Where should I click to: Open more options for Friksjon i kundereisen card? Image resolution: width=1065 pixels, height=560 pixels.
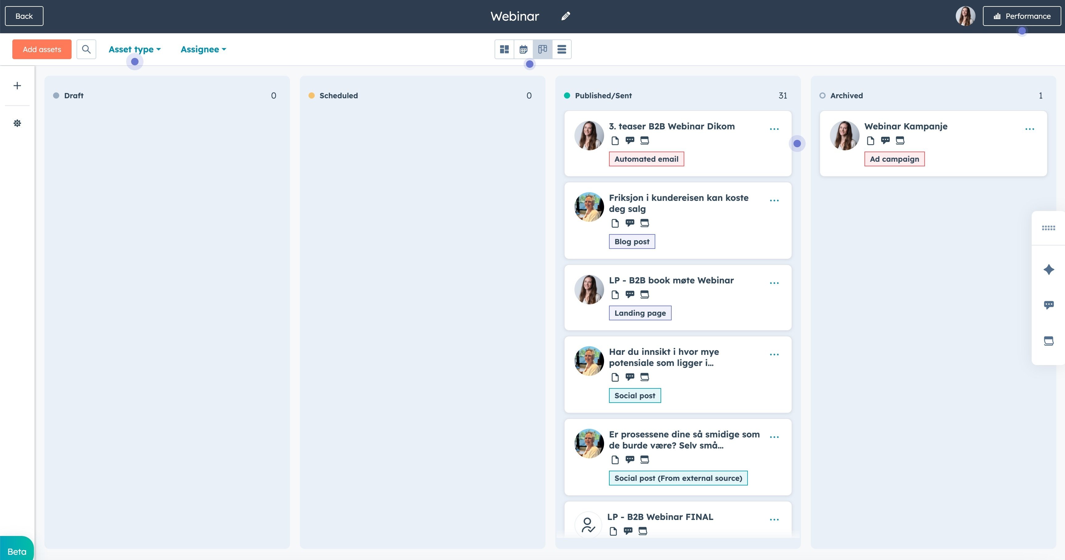pyautogui.click(x=774, y=201)
